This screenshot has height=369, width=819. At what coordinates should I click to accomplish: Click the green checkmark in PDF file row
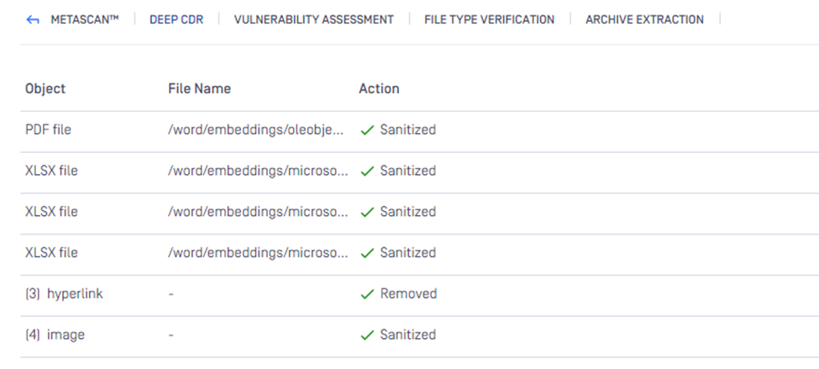pos(367,130)
